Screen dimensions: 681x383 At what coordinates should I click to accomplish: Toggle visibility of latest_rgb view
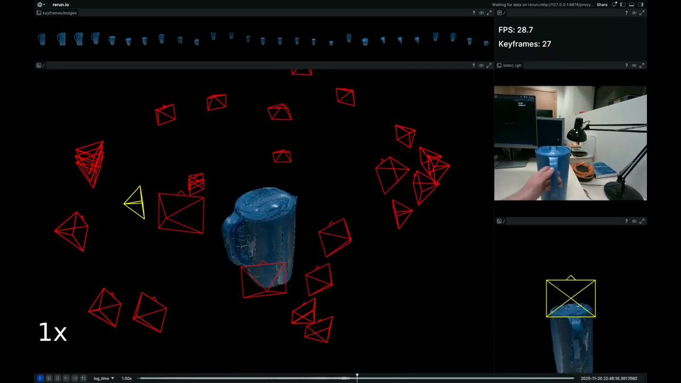click(634, 65)
